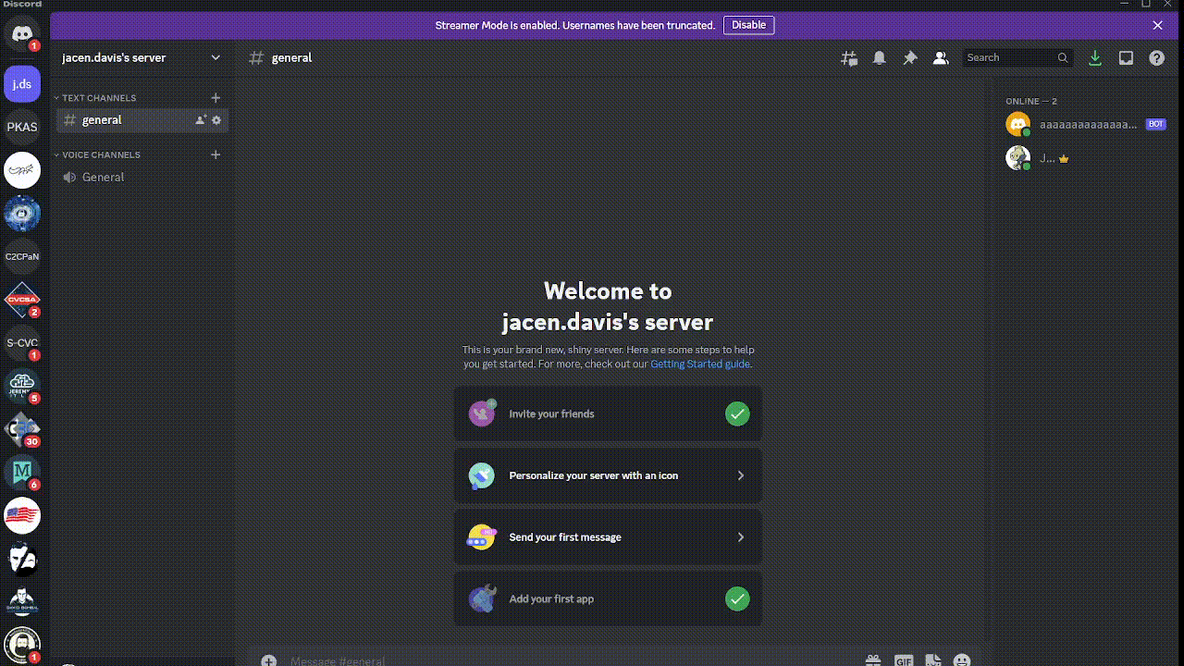Open jacen.davis's server dropdown menu
The height and width of the screenshot is (666, 1184).
coord(142,57)
